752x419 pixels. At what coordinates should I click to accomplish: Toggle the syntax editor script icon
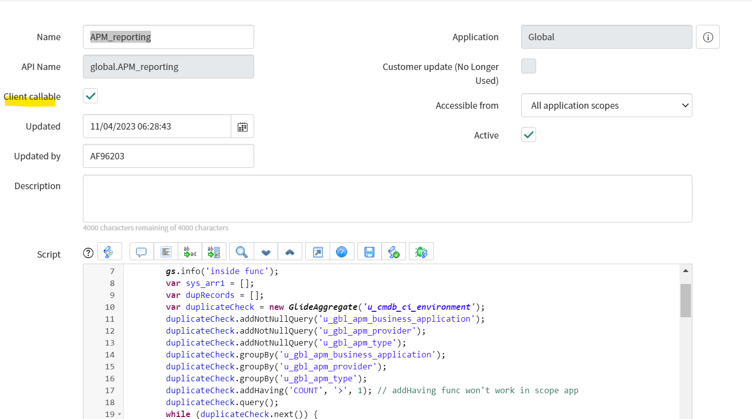tap(109, 252)
